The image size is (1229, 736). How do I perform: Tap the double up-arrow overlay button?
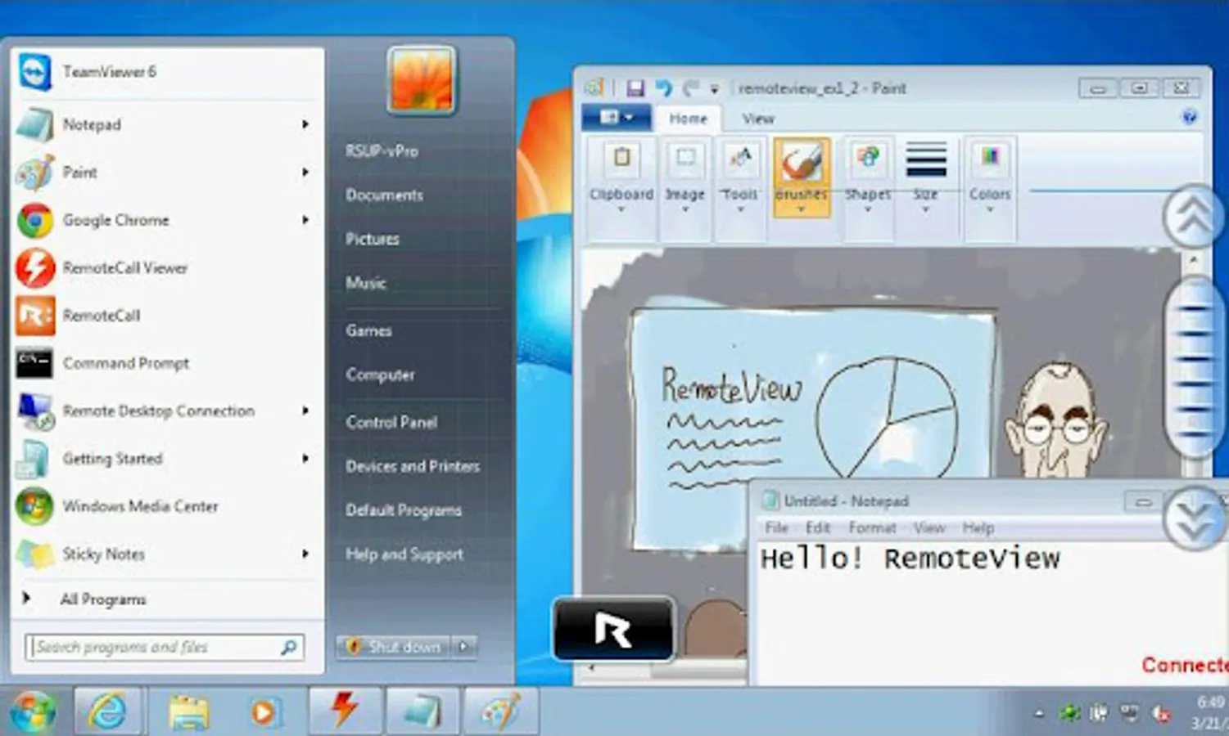pyautogui.click(x=1194, y=216)
